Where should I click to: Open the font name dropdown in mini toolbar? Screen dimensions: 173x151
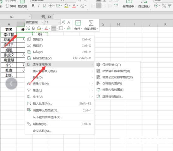point(43,22)
